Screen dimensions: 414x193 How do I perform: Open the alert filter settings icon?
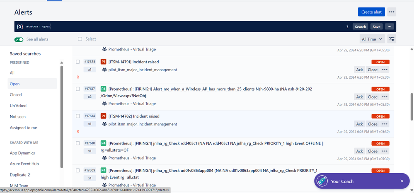[x=392, y=39]
